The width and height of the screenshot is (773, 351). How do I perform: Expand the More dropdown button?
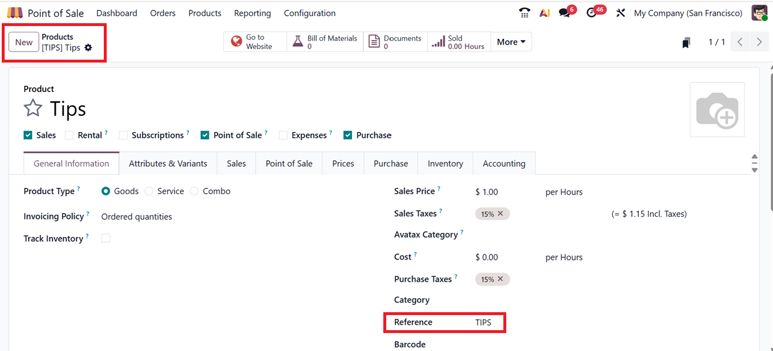(x=511, y=42)
